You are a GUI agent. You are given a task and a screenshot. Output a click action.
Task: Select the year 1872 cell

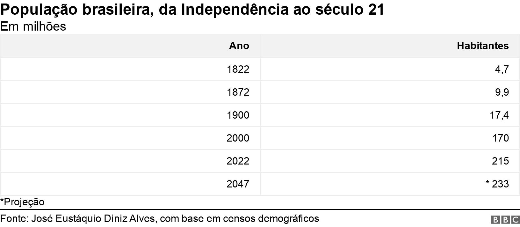pyautogui.click(x=238, y=92)
